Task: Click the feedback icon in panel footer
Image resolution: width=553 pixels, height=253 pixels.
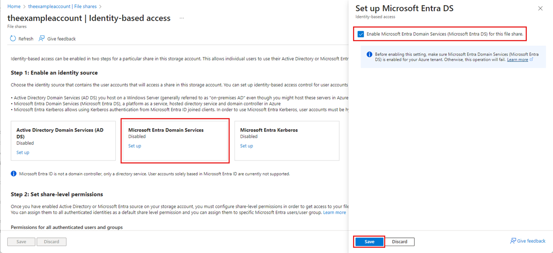Action: point(513,241)
